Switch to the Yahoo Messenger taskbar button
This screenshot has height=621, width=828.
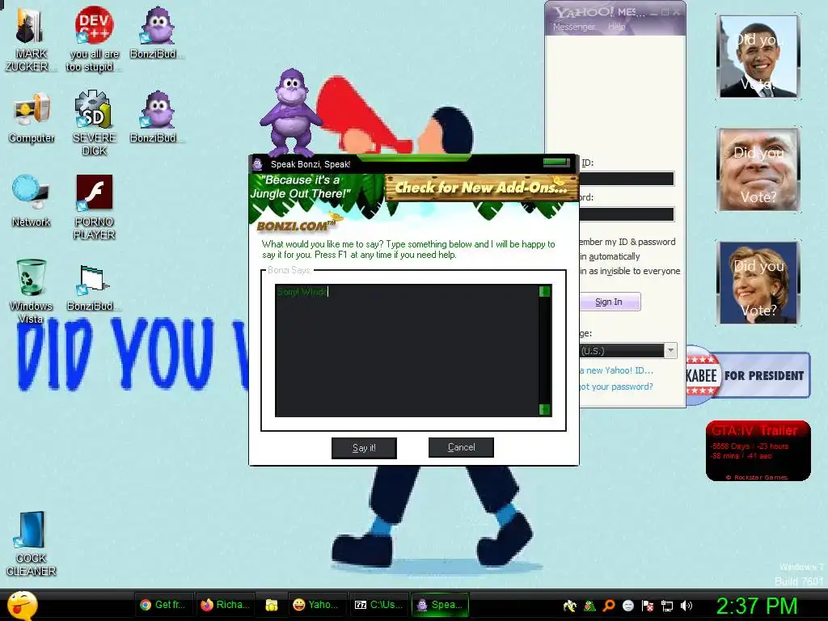click(x=316, y=605)
